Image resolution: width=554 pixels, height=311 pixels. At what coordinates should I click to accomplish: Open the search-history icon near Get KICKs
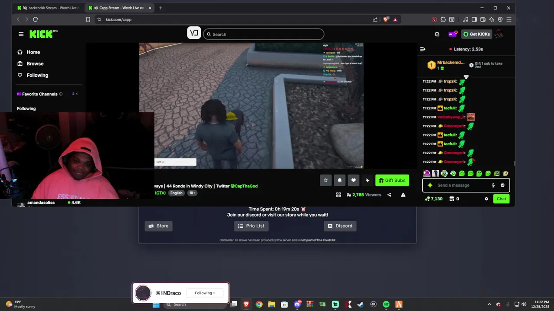pyautogui.click(x=437, y=34)
